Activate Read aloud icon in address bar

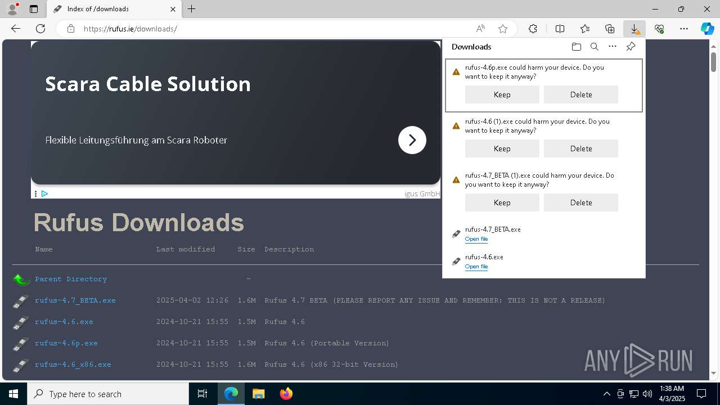[x=480, y=29]
